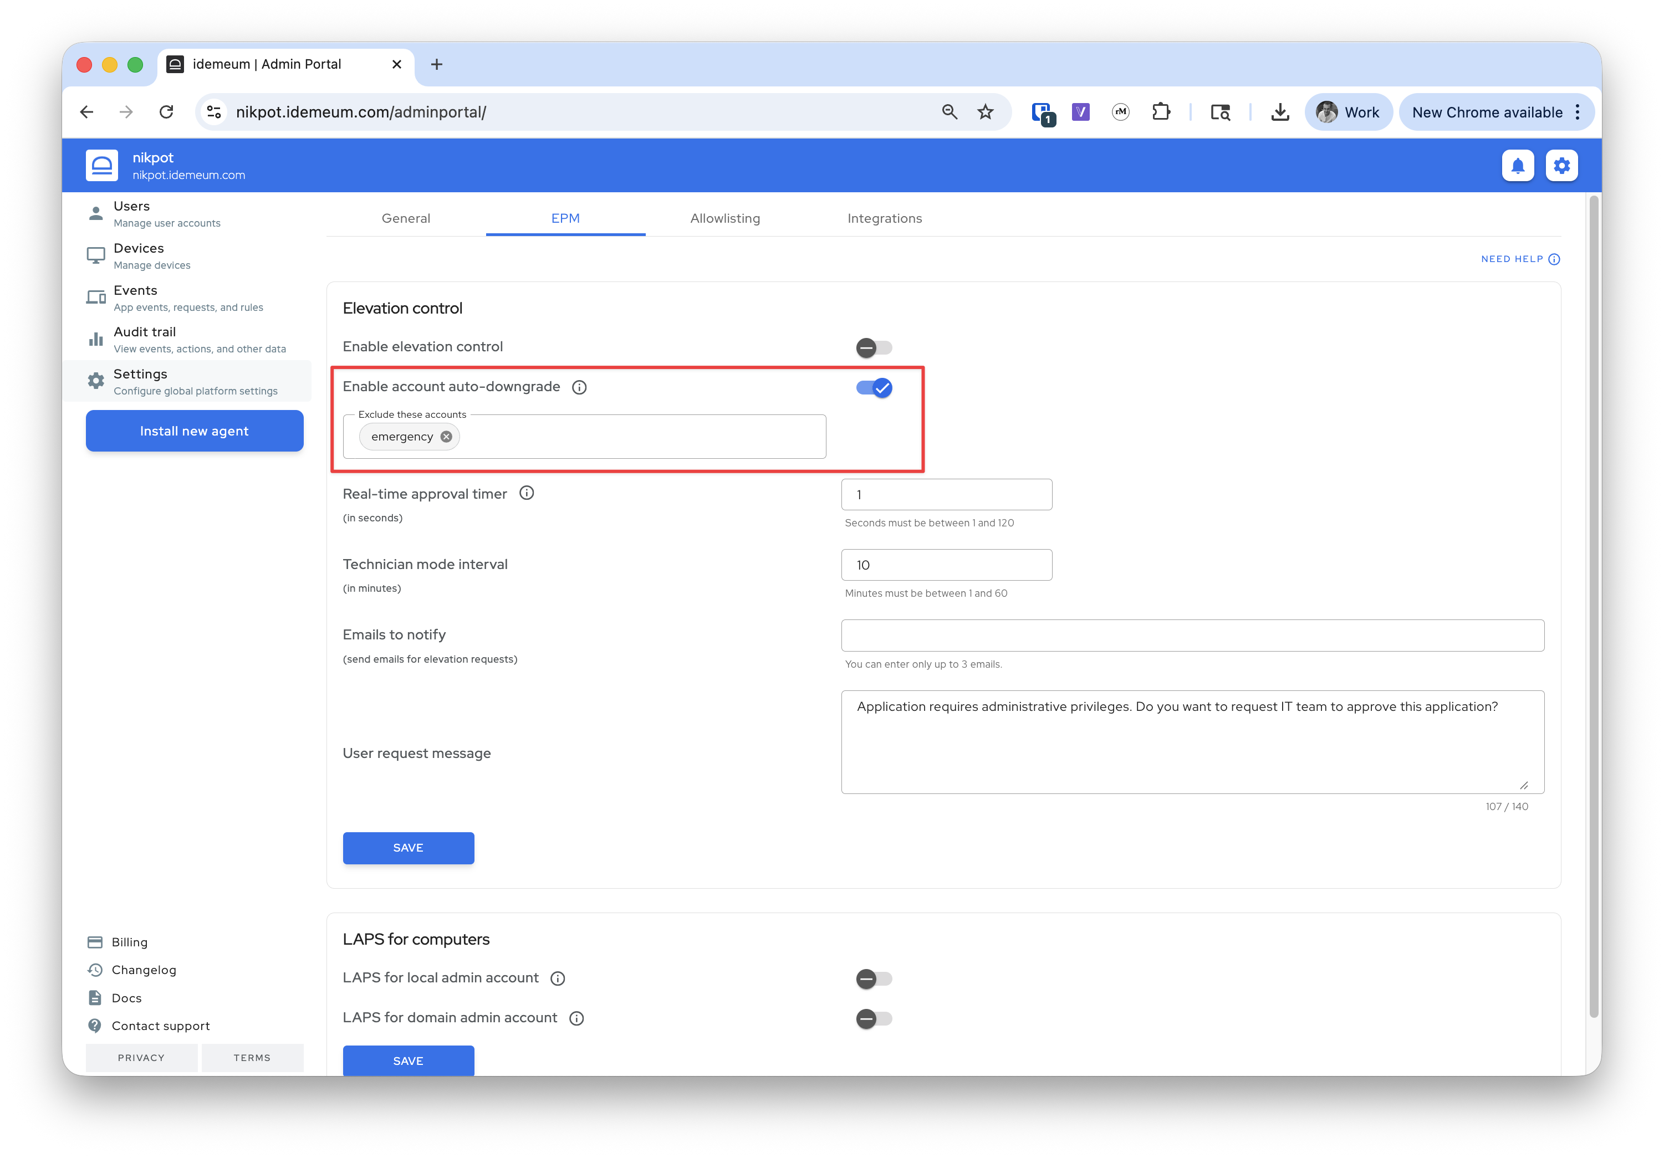The height and width of the screenshot is (1158, 1664).
Task: Bookmark this page with the star icon
Action: click(985, 112)
